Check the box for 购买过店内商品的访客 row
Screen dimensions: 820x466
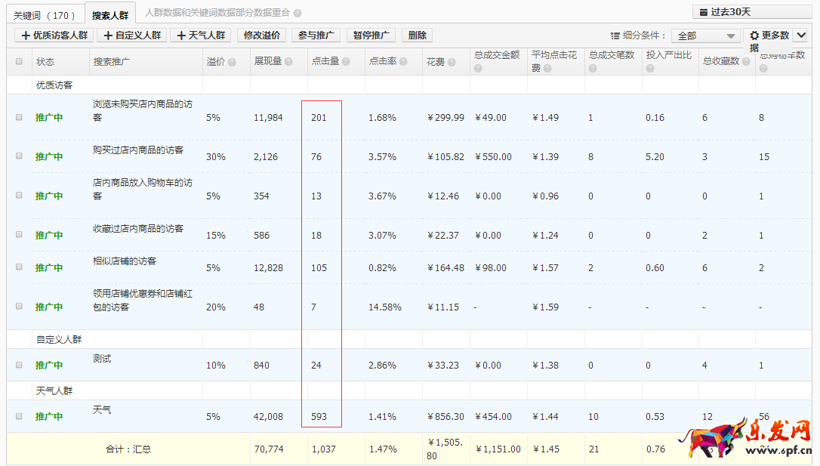tap(19, 156)
